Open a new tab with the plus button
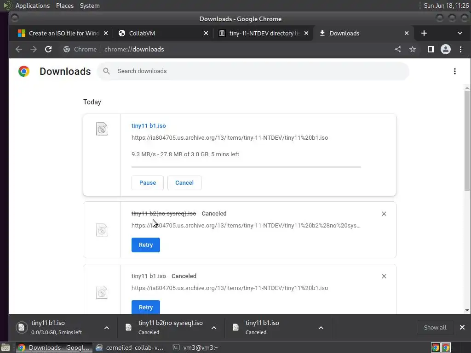Image resolution: width=471 pixels, height=353 pixels. click(424, 33)
